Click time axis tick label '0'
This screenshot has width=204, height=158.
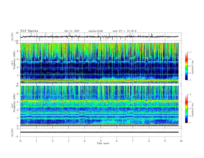20,141
